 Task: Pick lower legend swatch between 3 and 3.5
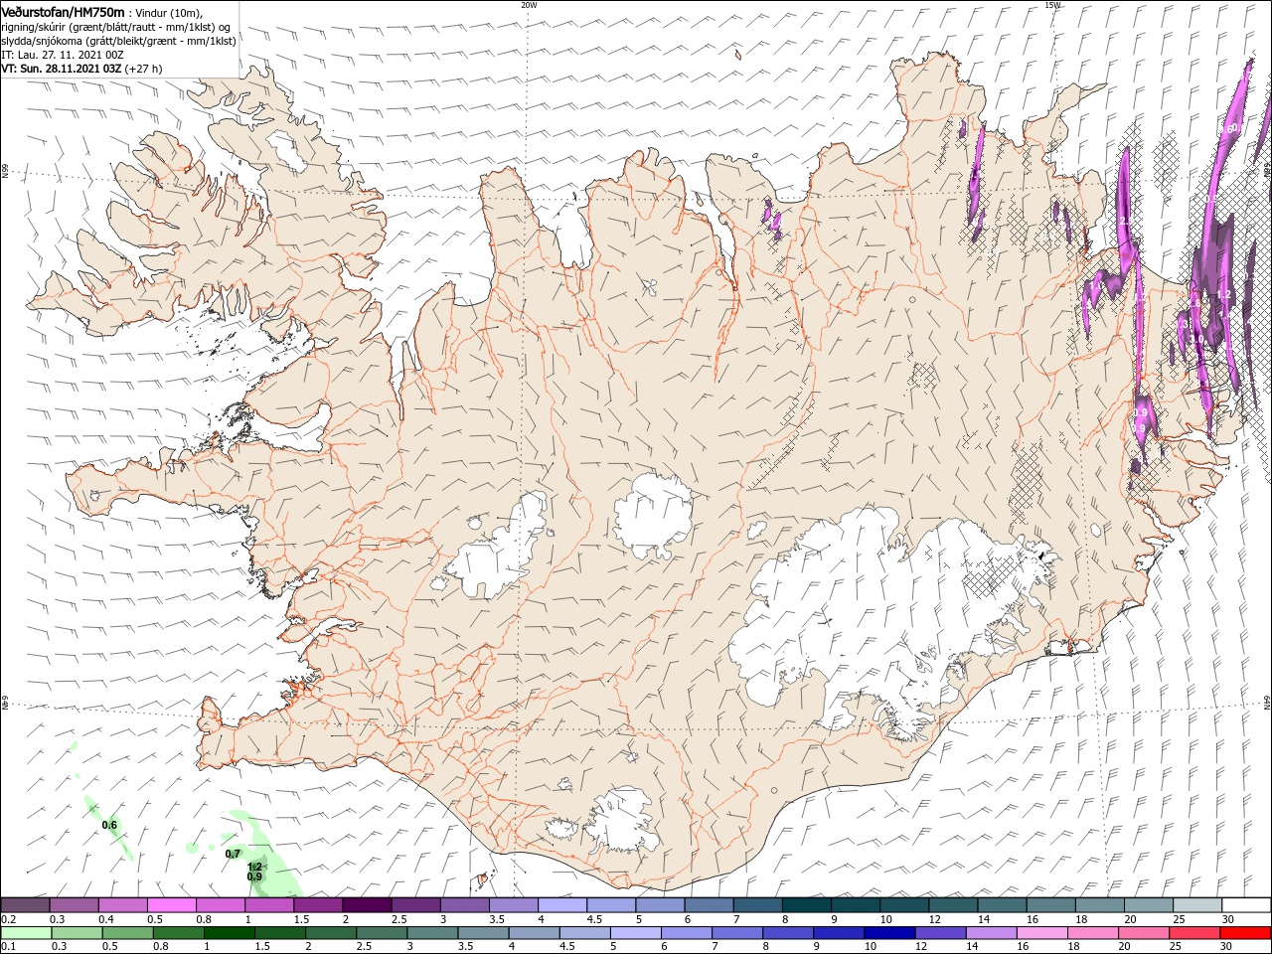[431, 933]
